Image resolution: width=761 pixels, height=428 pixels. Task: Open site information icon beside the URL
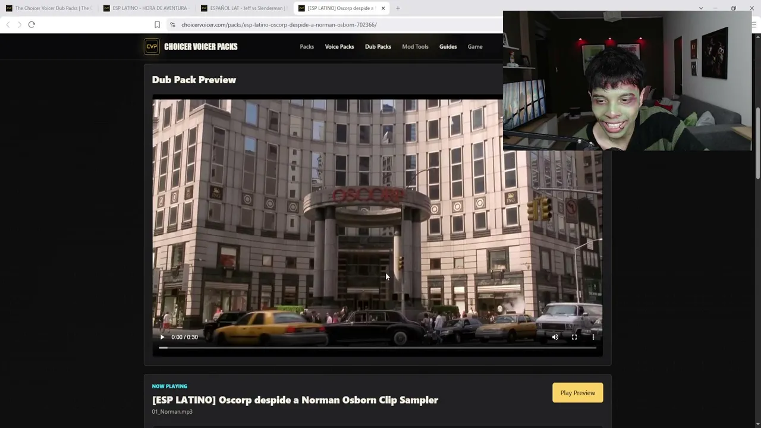172,24
